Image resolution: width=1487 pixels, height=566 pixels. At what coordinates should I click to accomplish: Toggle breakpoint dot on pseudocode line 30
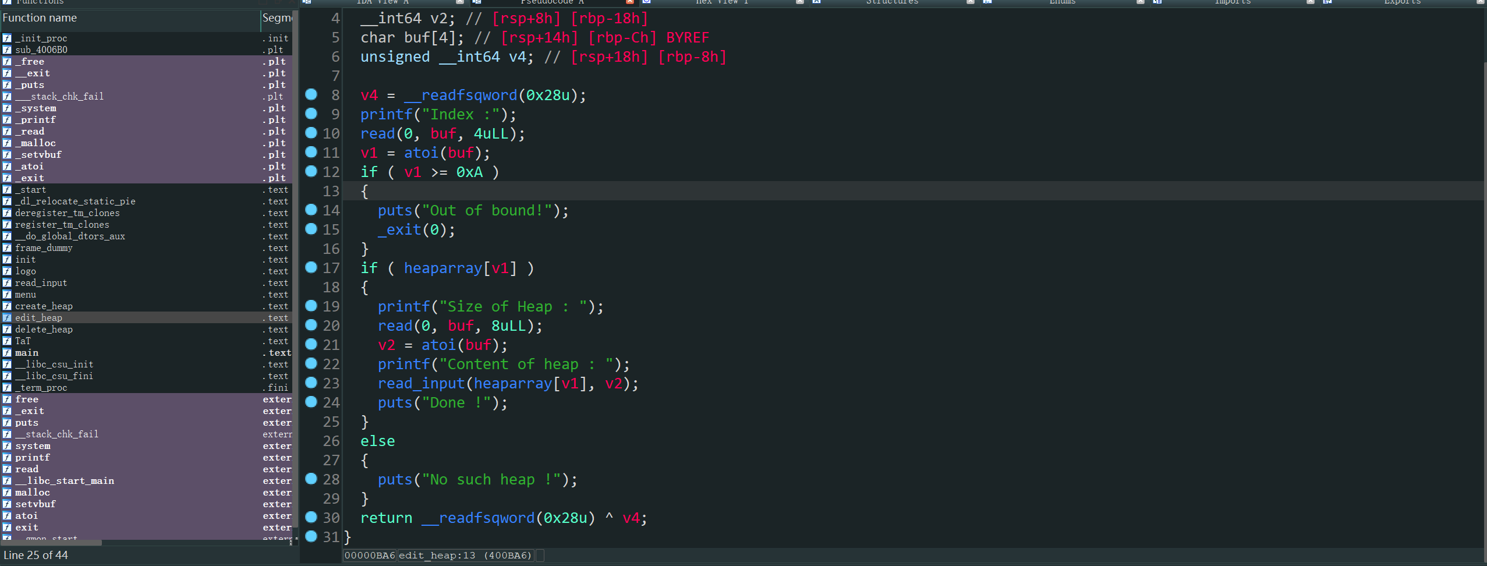311,517
